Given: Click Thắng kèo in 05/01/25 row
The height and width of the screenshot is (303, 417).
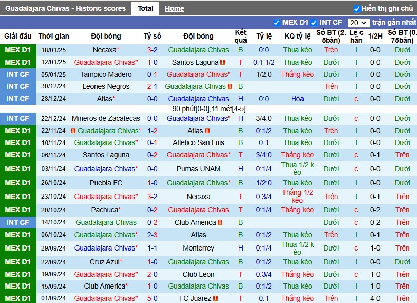Looking at the screenshot, I should pos(297,75).
